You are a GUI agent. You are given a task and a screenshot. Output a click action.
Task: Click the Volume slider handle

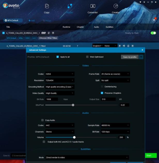(74, 137)
